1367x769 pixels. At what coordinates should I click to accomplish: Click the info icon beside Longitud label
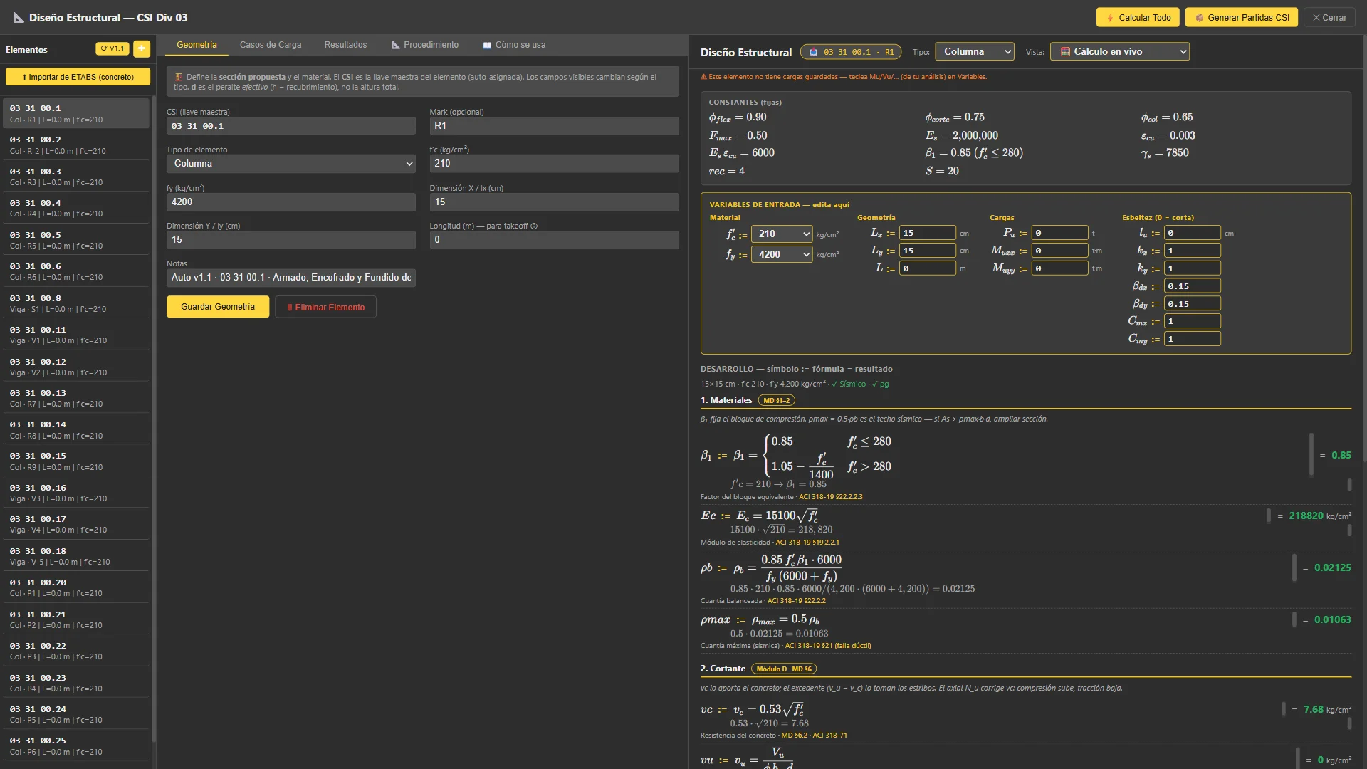click(534, 226)
